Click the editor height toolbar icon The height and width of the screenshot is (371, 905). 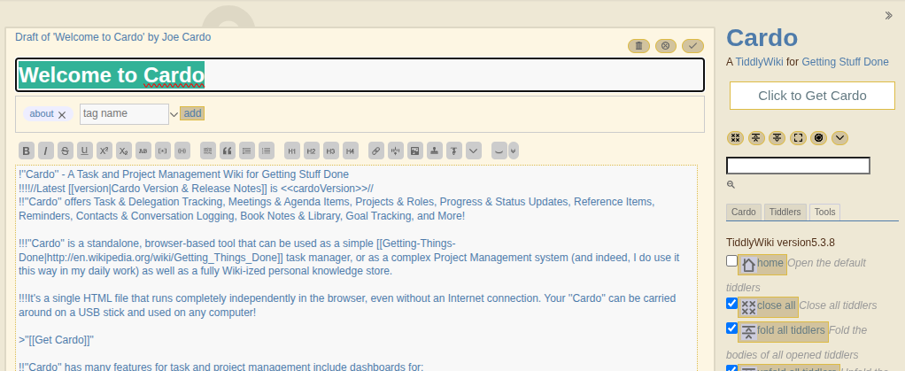click(499, 151)
